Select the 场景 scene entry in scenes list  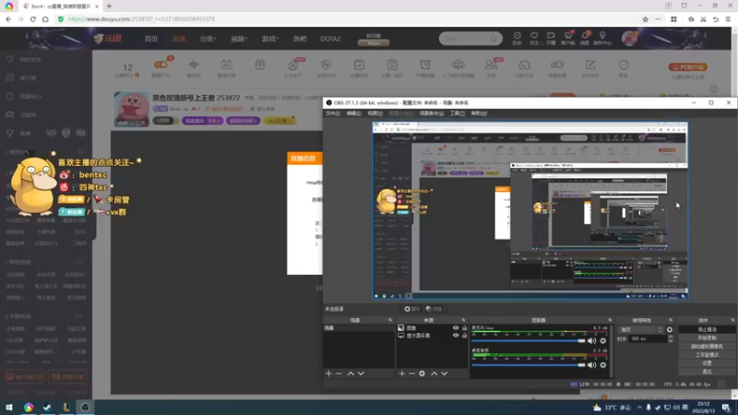(359, 328)
